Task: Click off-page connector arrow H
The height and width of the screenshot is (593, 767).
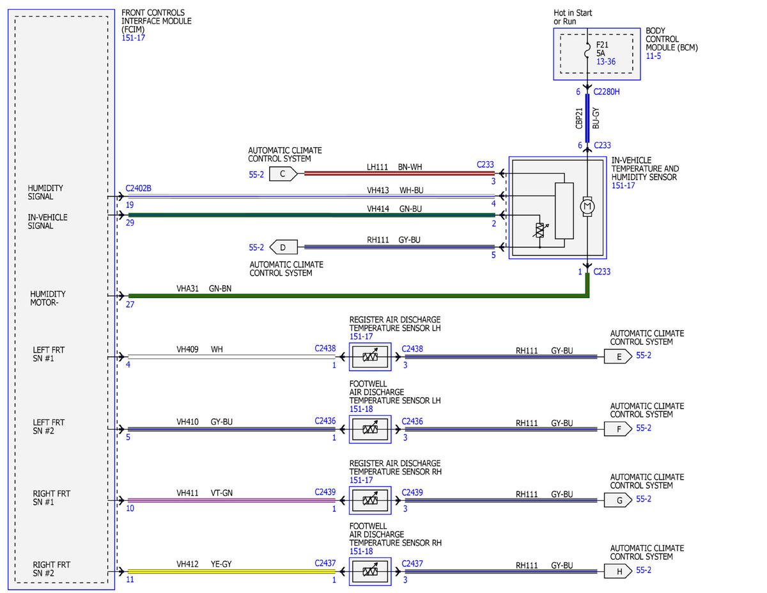Action: click(619, 571)
